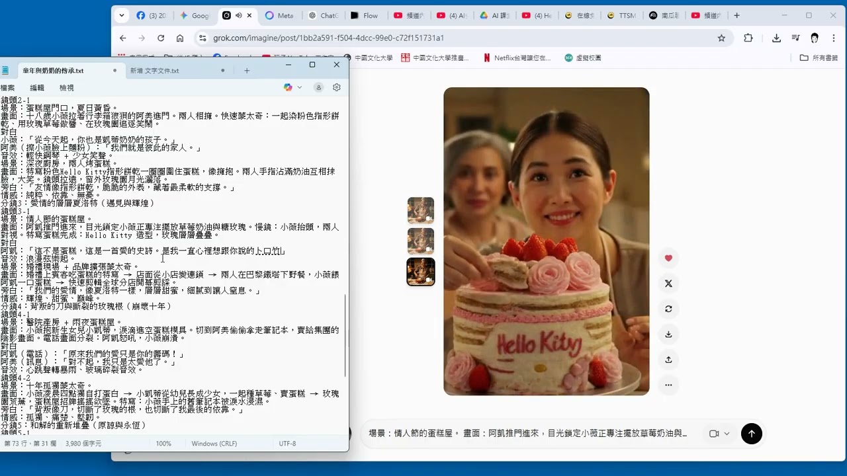Click the Notepad app icon in title bar
Viewport: 847px width, 476px height.
pos(5,70)
